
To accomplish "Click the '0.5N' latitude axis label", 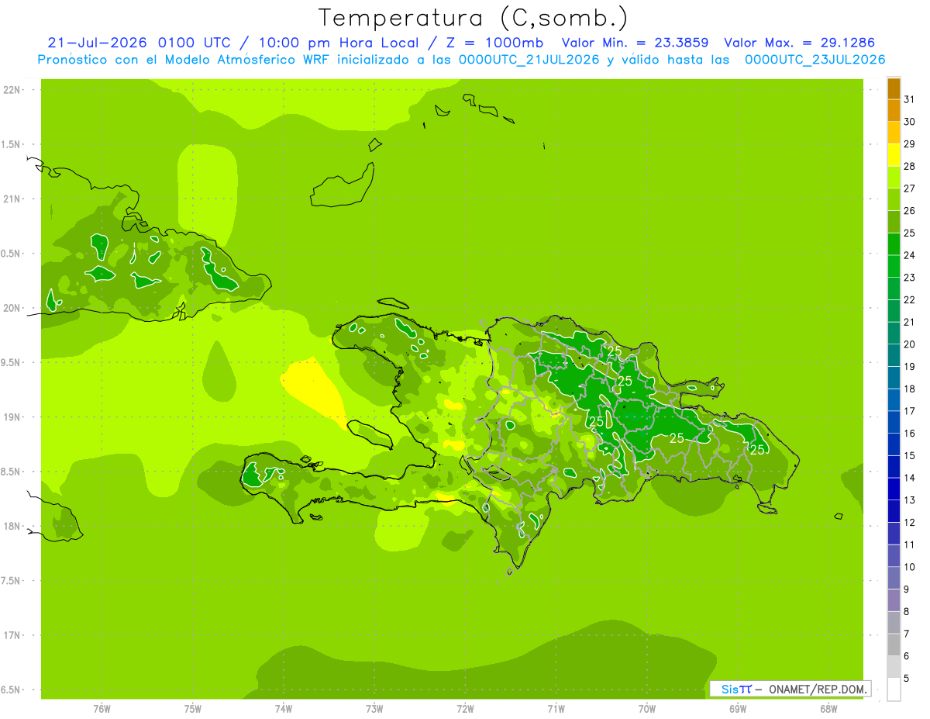I will tap(11, 254).
